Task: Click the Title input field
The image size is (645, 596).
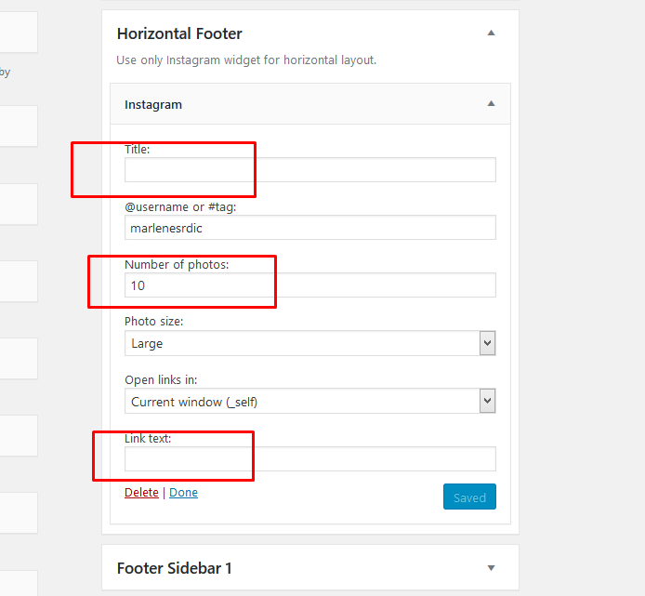Action: (x=309, y=169)
